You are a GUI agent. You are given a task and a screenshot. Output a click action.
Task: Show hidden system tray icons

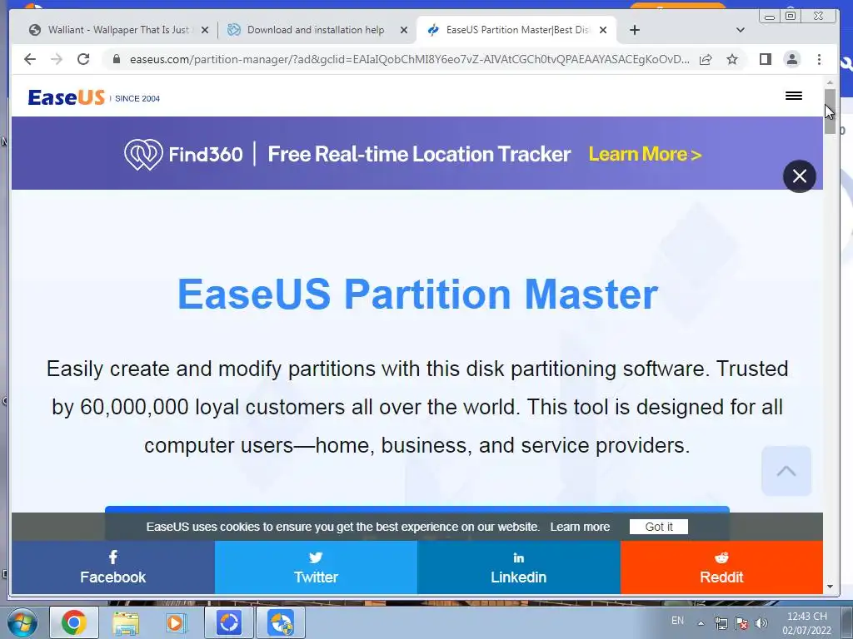point(701,623)
